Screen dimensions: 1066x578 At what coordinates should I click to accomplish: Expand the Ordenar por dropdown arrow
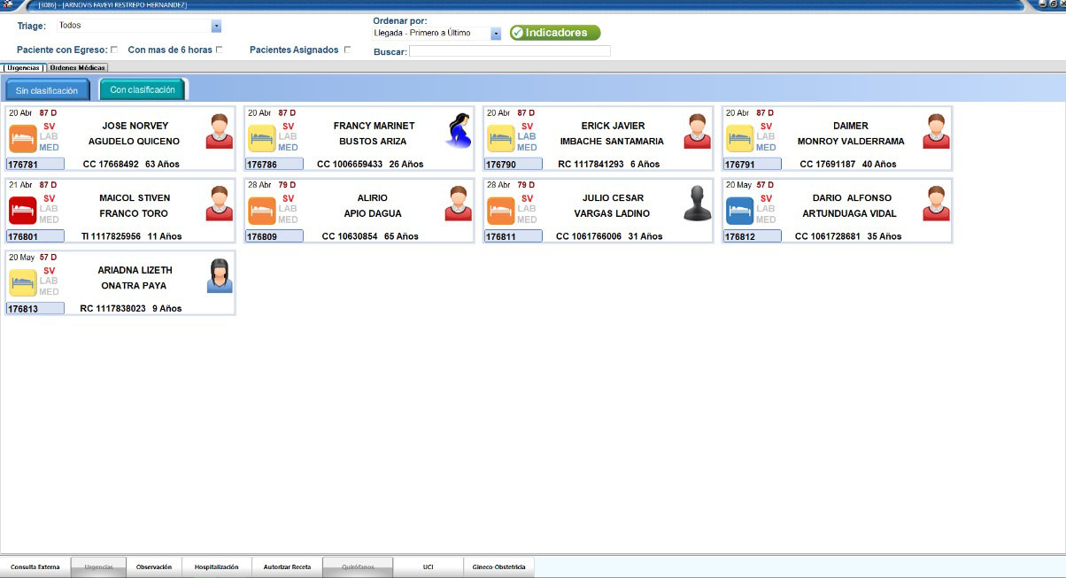tap(496, 34)
